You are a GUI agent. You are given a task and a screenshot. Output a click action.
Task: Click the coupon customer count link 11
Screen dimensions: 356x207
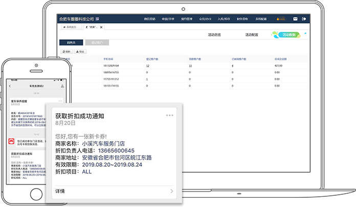[190, 66]
